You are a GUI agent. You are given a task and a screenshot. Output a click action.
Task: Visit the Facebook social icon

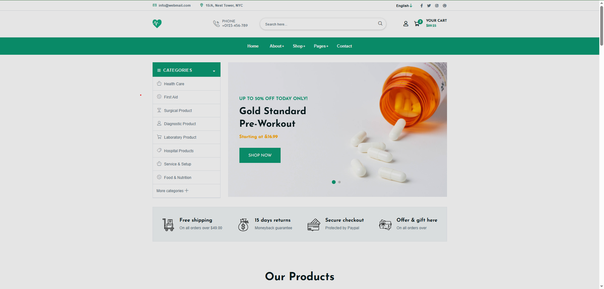[422, 6]
